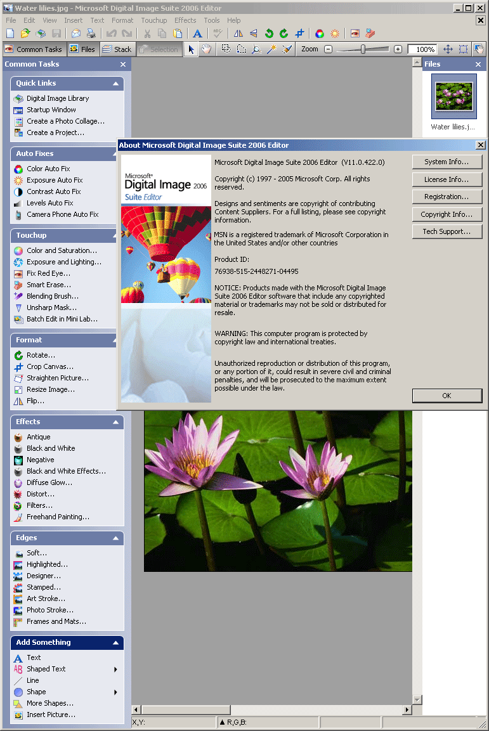Insert text with the blue A icon
Image resolution: width=489 pixels, height=731 pixels.
pyautogui.click(x=198, y=34)
